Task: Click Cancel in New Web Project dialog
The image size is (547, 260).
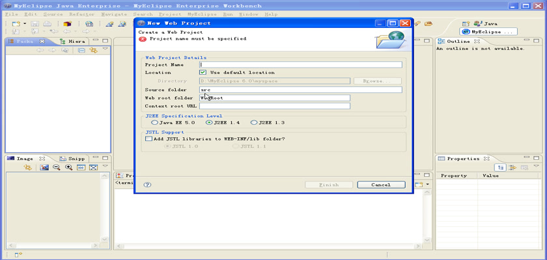Action: pyautogui.click(x=382, y=185)
